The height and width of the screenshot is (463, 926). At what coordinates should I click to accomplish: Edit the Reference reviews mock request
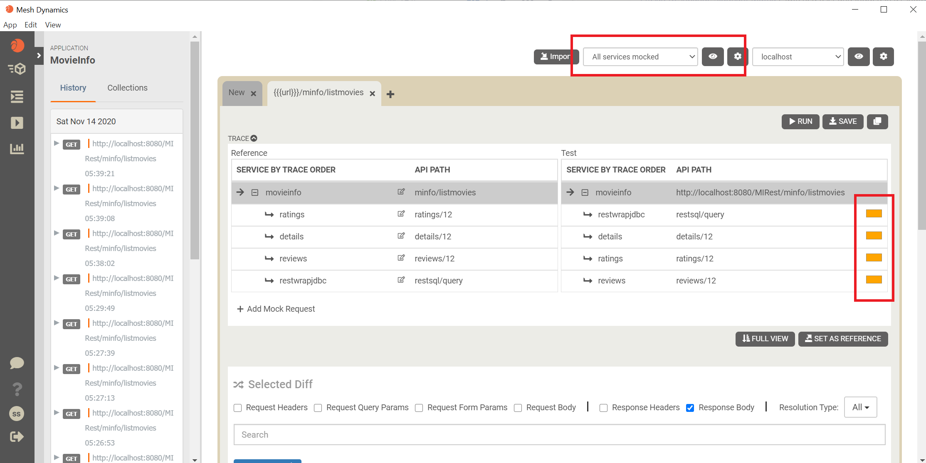click(401, 258)
